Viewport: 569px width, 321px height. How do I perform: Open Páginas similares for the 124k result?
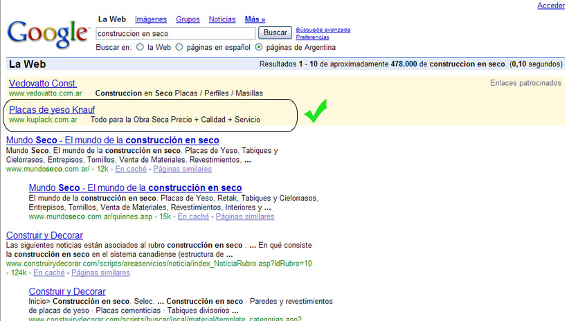tap(100, 273)
